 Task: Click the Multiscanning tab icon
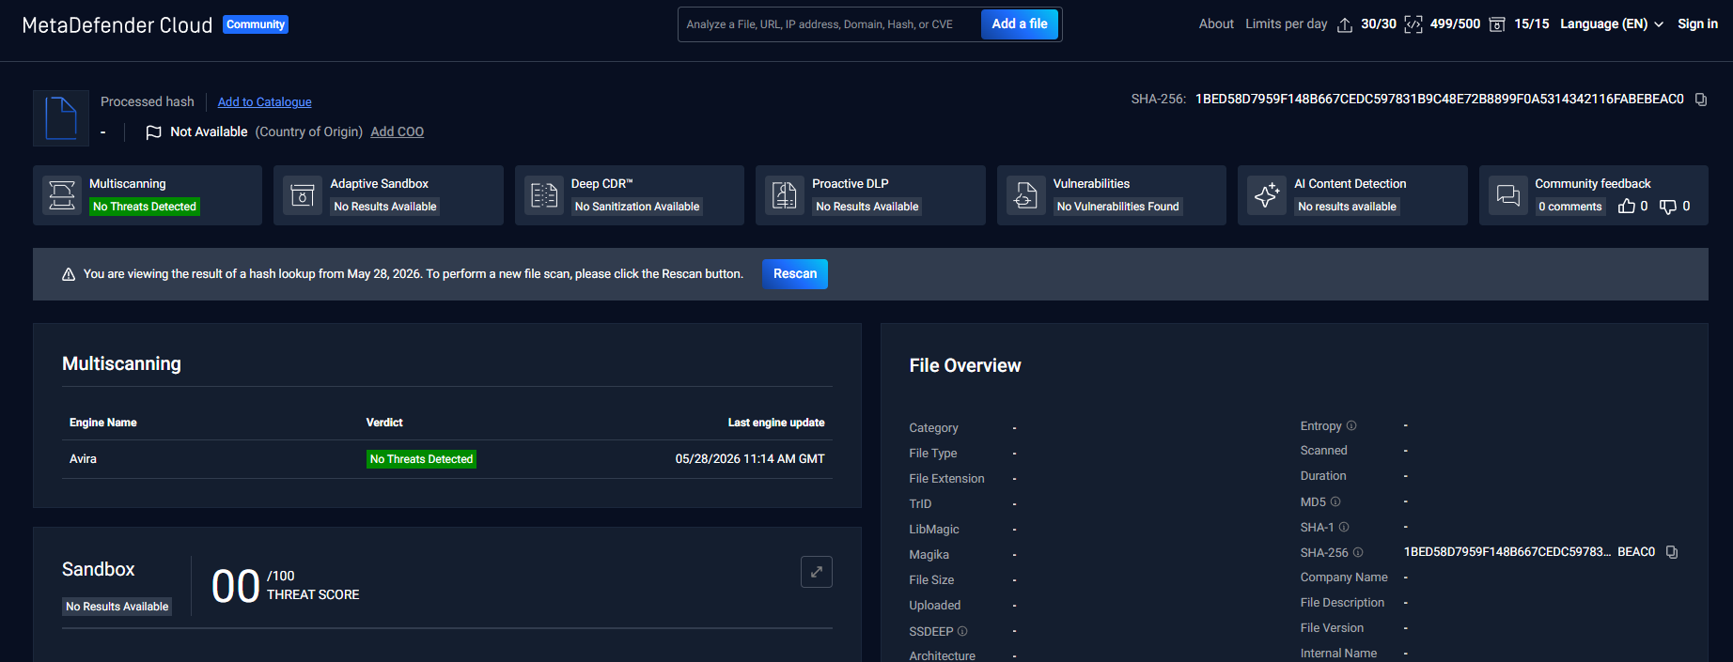coord(62,195)
